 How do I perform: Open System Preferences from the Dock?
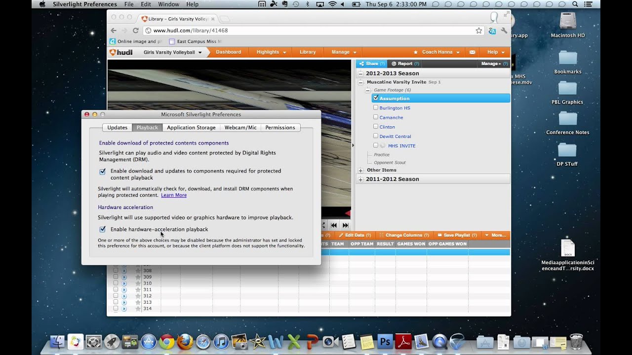[94, 342]
